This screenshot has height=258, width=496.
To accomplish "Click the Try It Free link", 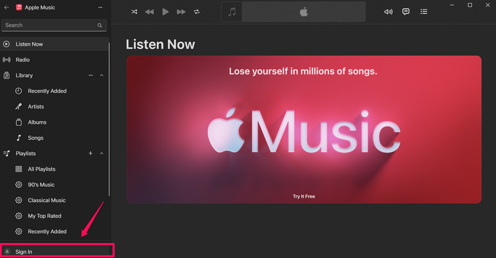I will (x=304, y=196).
